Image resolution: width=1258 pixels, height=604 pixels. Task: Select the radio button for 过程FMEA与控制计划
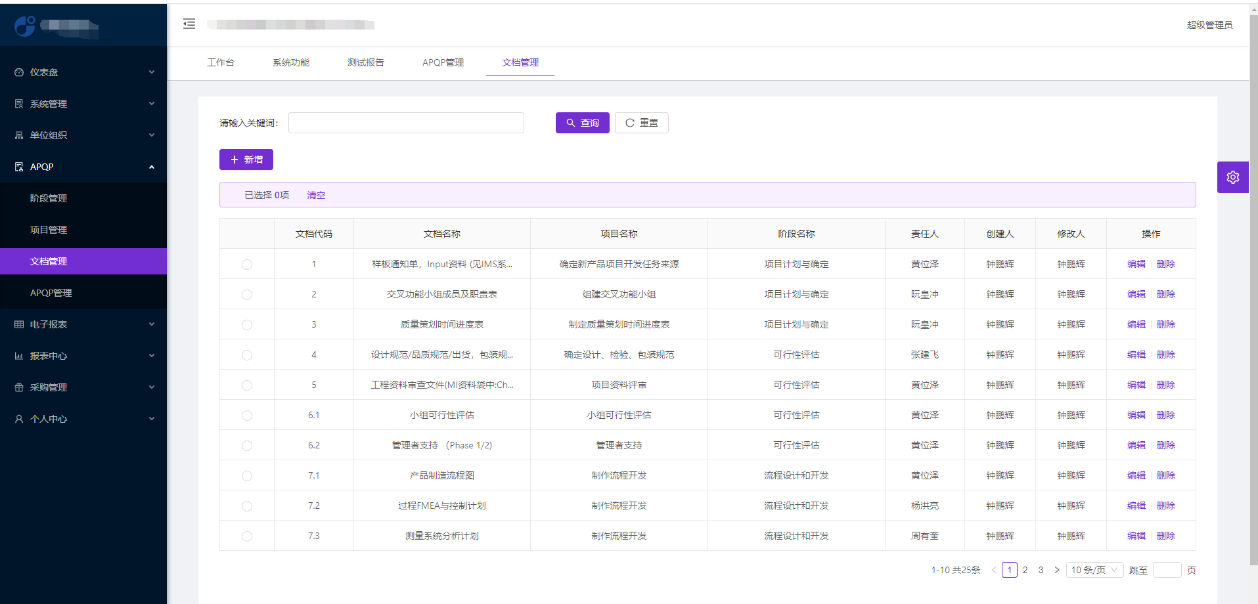point(246,506)
